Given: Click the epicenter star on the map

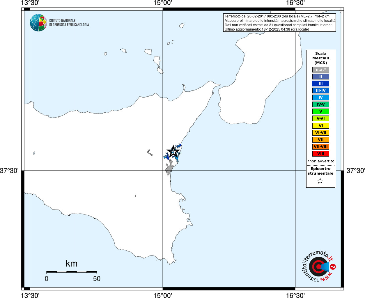Looking at the screenshot, I should click(x=173, y=151).
